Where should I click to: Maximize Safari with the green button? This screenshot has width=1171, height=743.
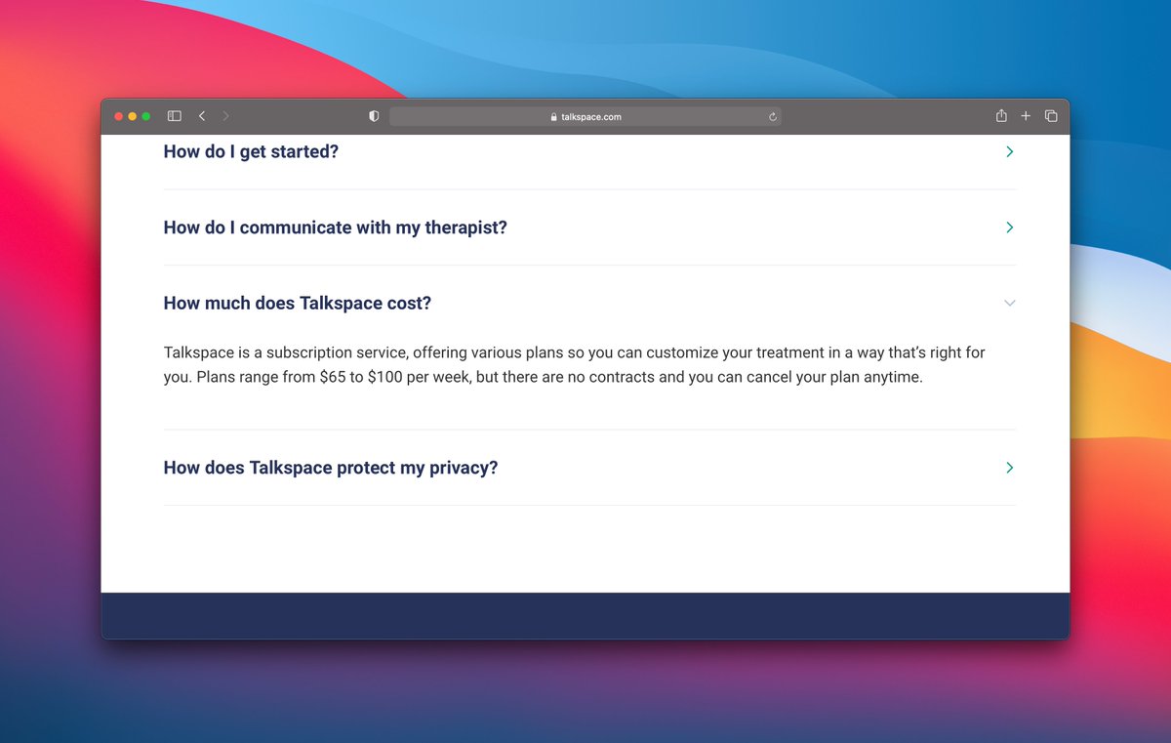(146, 116)
